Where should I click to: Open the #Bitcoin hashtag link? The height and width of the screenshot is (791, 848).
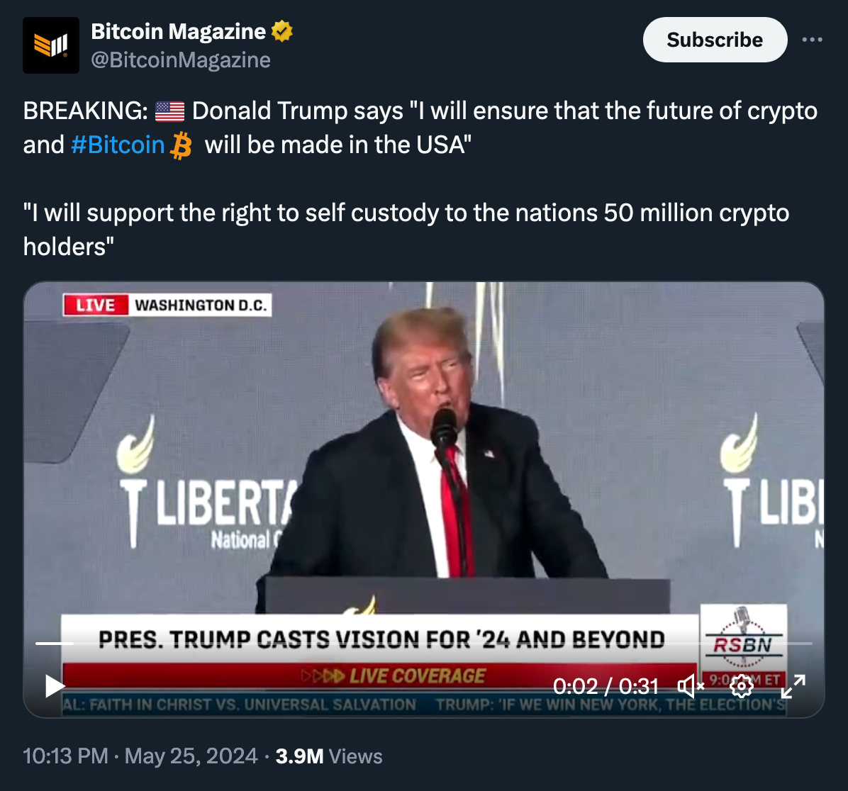pyautogui.click(x=118, y=145)
